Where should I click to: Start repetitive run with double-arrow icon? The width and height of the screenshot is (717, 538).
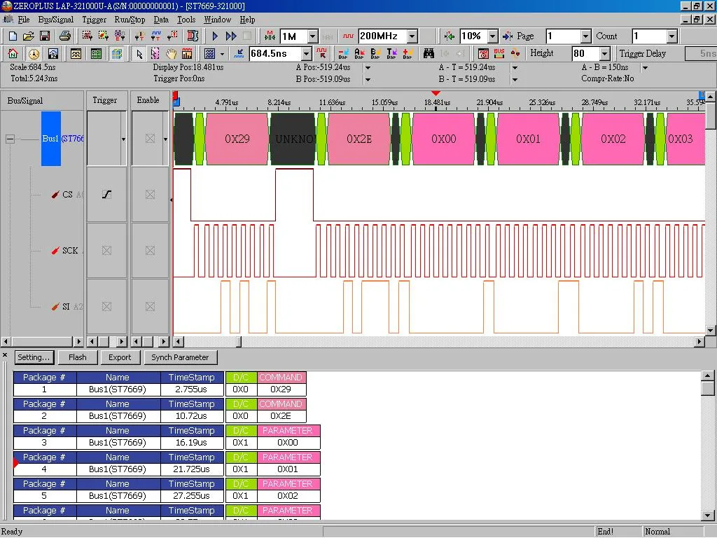231,36
